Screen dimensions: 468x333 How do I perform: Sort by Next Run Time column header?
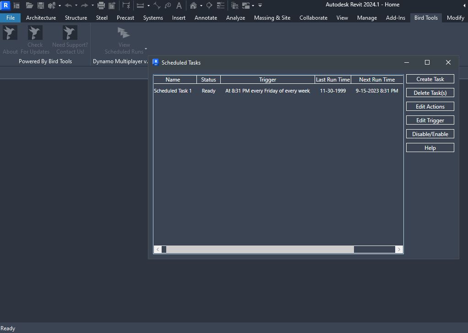377,79
